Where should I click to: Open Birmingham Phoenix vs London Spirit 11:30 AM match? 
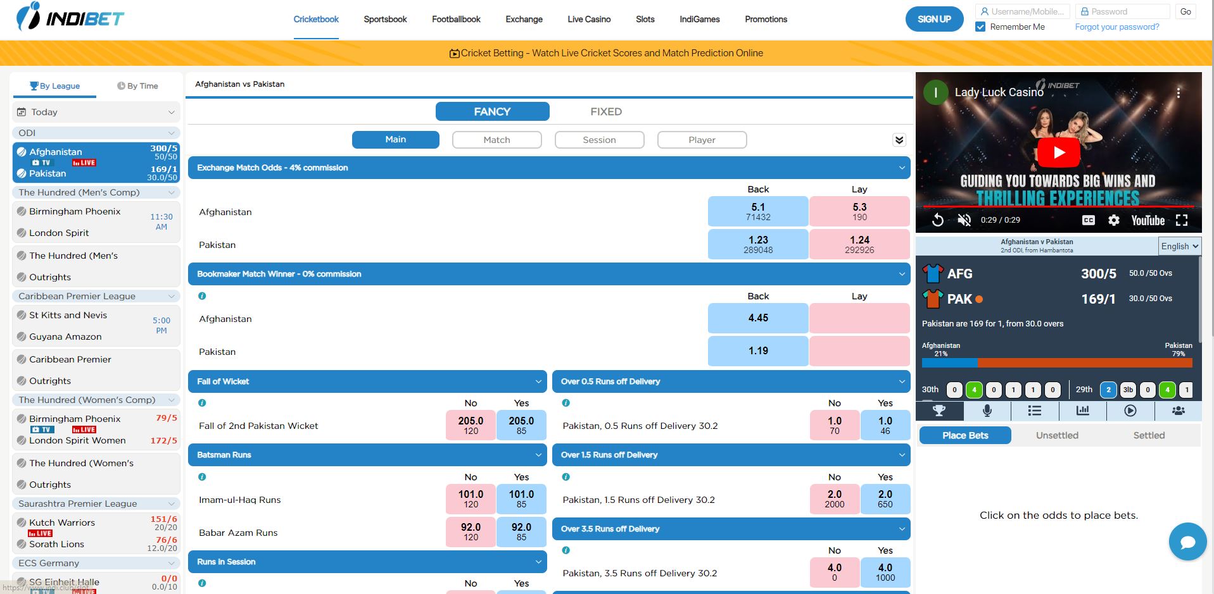tap(96, 222)
